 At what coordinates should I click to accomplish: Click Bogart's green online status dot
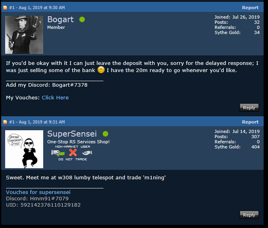click(82, 19)
